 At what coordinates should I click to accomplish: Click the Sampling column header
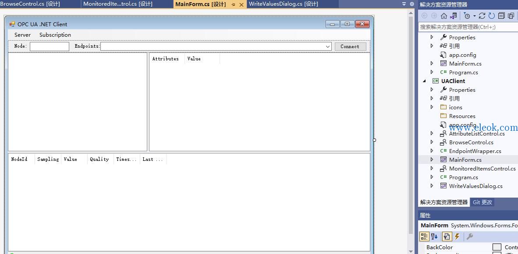pos(48,159)
